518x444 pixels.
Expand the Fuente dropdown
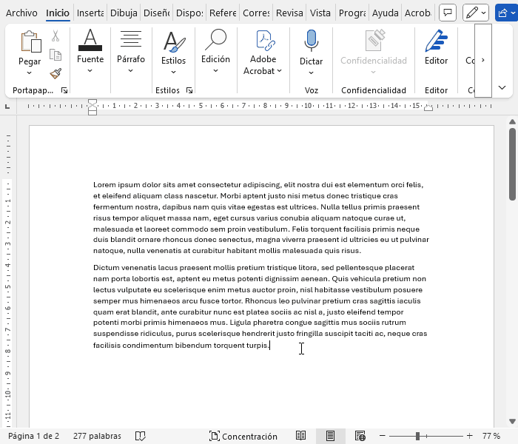click(x=90, y=71)
